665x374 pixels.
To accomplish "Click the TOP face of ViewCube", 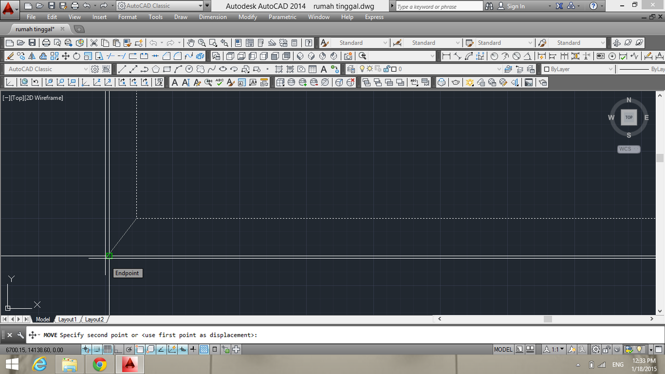I will pos(629,117).
